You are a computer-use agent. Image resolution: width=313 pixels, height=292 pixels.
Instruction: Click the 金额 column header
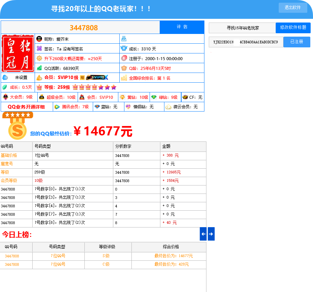pyautogui.click(x=166, y=146)
